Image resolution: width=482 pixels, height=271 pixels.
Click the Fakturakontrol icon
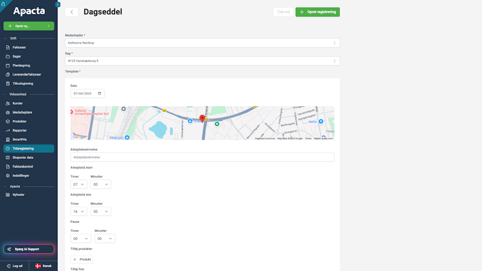coord(8,166)
